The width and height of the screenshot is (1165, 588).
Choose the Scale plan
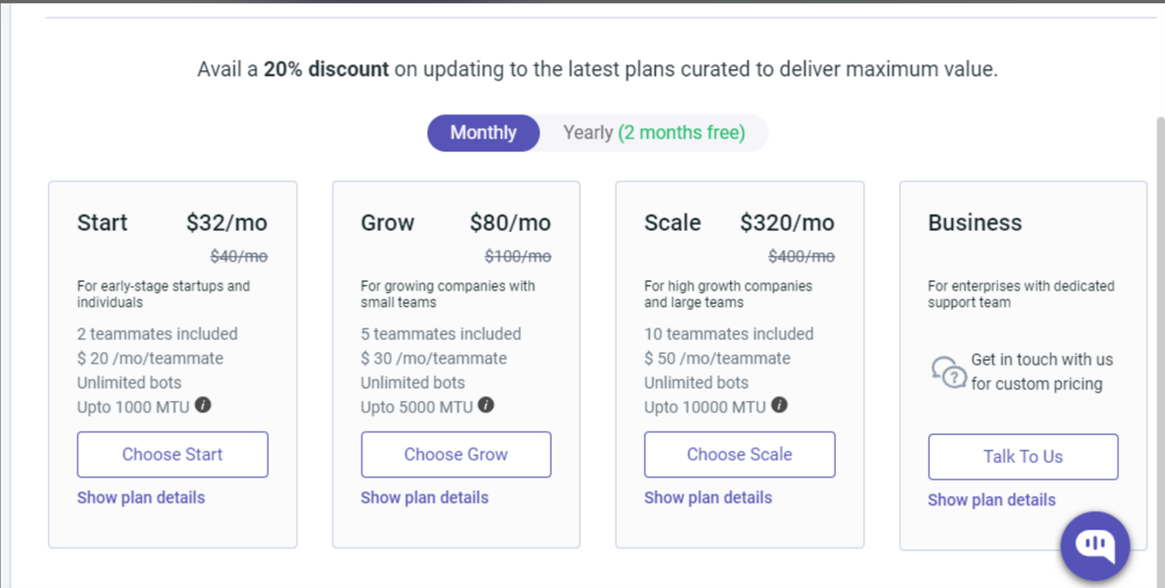(x=740, y=454)
